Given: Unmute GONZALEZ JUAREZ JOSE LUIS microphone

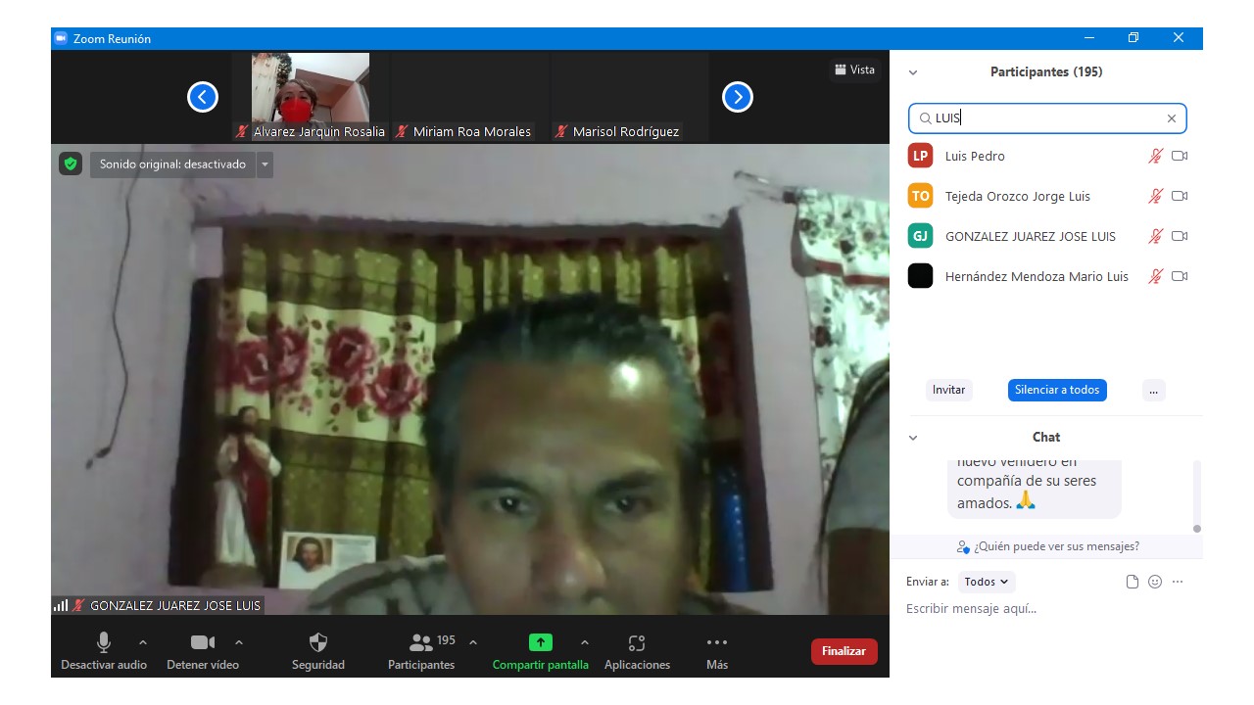Looking at the screenshot, I should point(1156,236).
